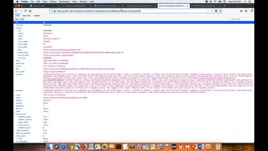The width and height of the screenshot is (268, 151).
Task: Select the highlighted ID row
Action: [134, 22]
